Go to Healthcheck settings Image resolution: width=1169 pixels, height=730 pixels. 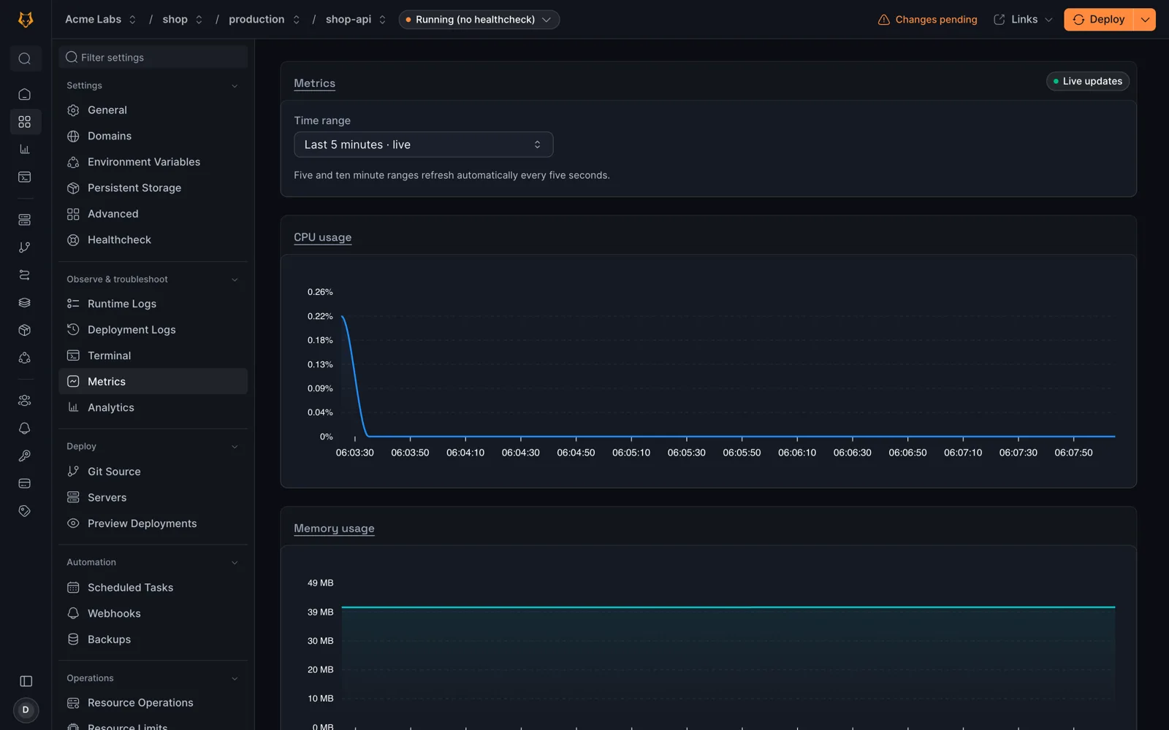pyautogui.click(x=153, y=240)
